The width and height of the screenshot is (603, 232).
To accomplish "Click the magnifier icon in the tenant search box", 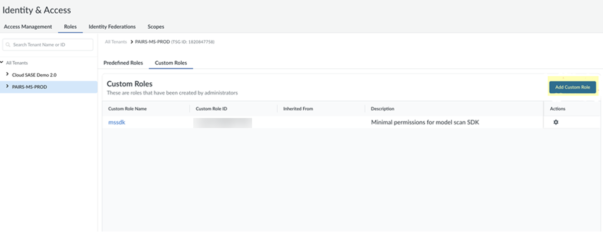I will pos(9,45).
